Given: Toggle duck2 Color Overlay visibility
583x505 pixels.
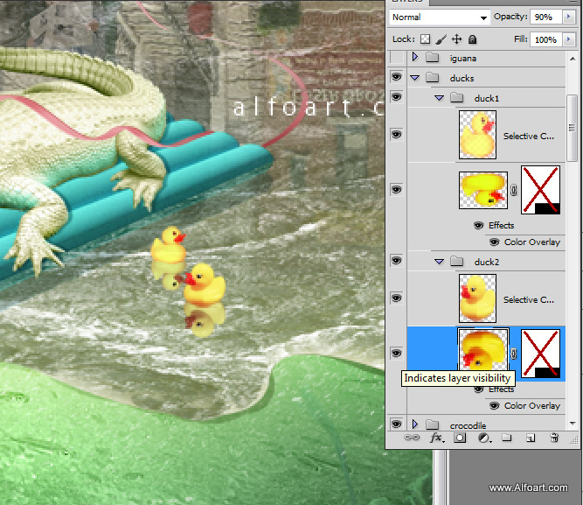Looking at the screenshot, I should pyautogui.click(x=494, y=405).
